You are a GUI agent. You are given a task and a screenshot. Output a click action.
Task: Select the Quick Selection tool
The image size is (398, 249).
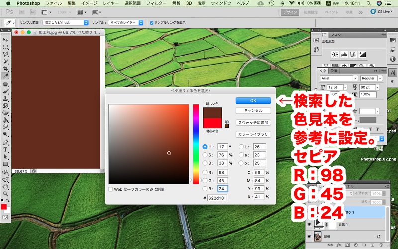click(5, 61)
